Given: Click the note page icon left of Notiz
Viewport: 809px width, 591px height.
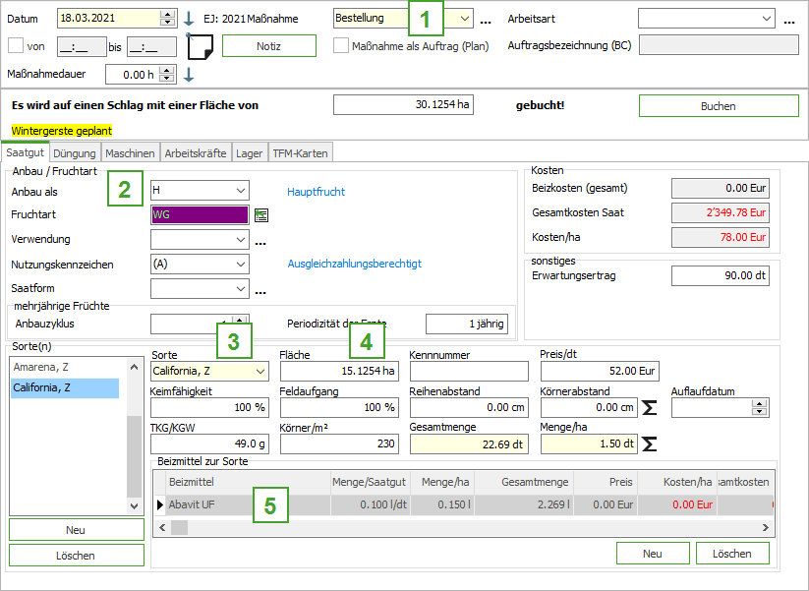Looking at the screenshot, I should coord(201,46).
